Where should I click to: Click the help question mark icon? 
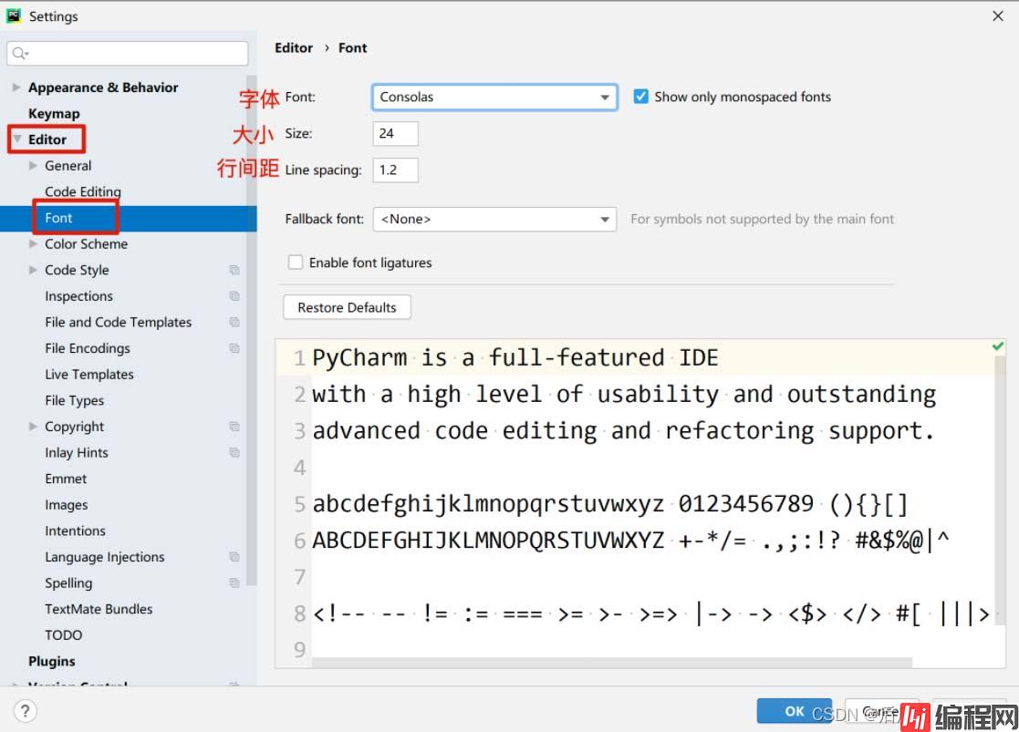25,711
